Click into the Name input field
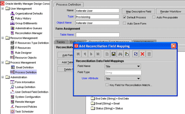Screen dimensions: 185x114 tap(98, 11)
